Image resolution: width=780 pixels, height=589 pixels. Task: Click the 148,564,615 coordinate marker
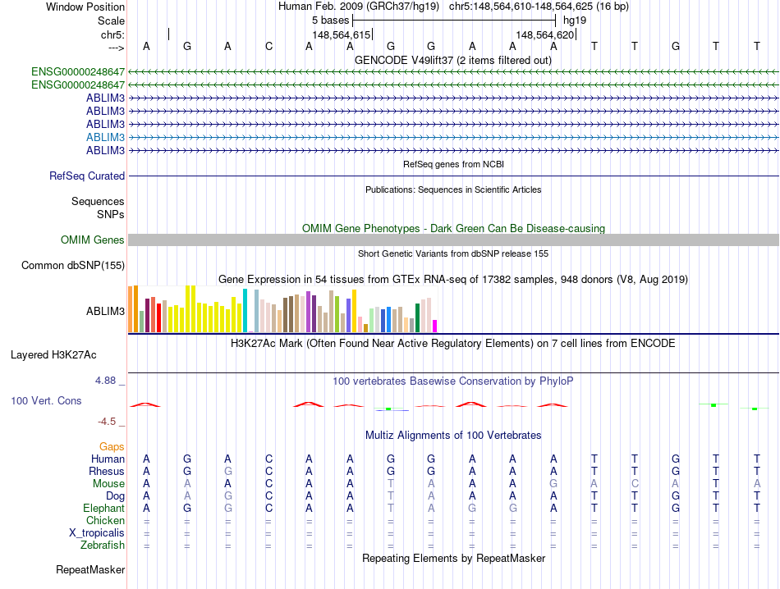click(x=342, y=34)
